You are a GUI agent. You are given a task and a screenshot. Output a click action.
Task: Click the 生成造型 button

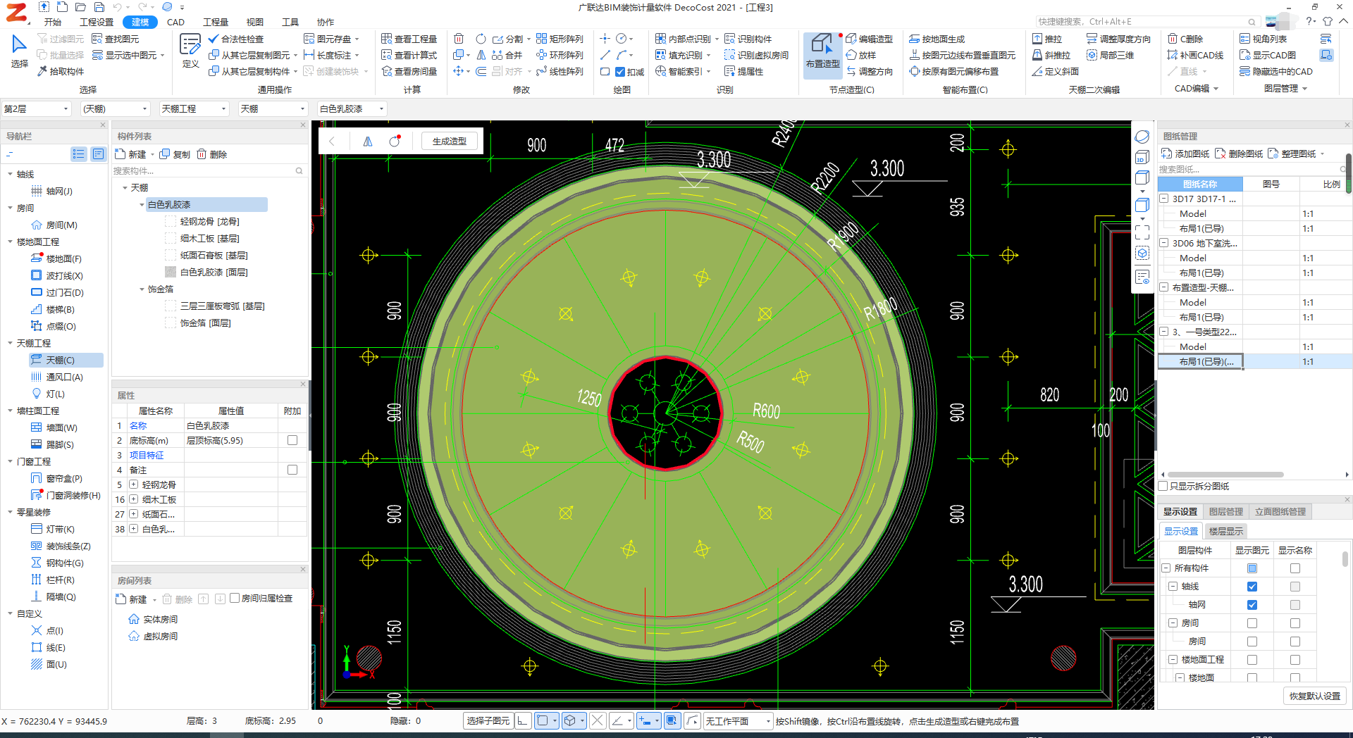(449, 142)
